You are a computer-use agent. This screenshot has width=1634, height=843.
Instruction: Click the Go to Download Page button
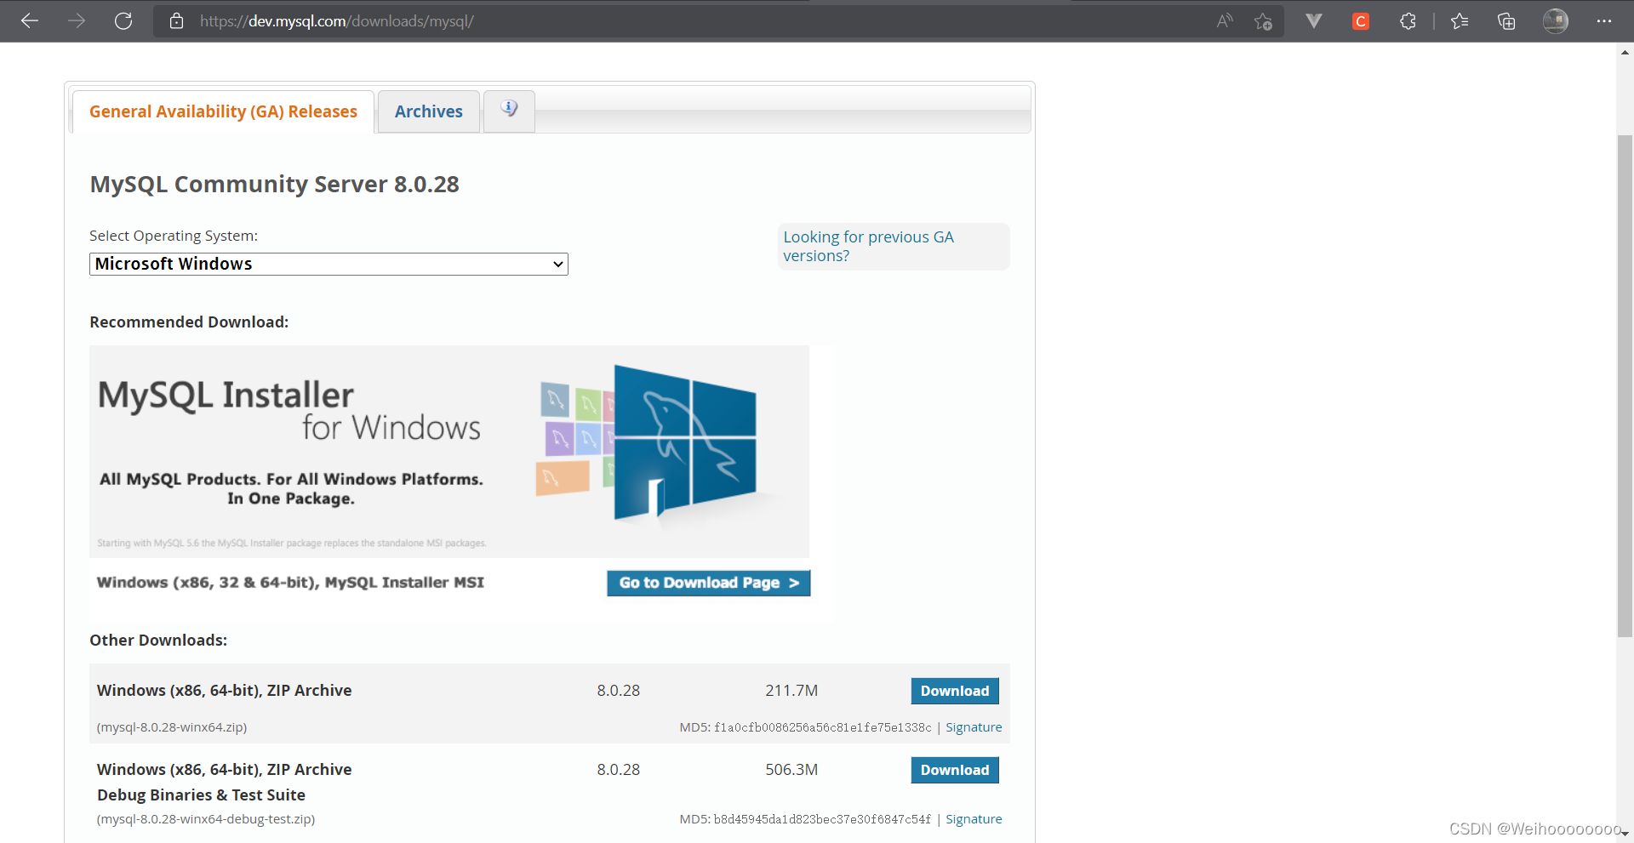point(708,583)
